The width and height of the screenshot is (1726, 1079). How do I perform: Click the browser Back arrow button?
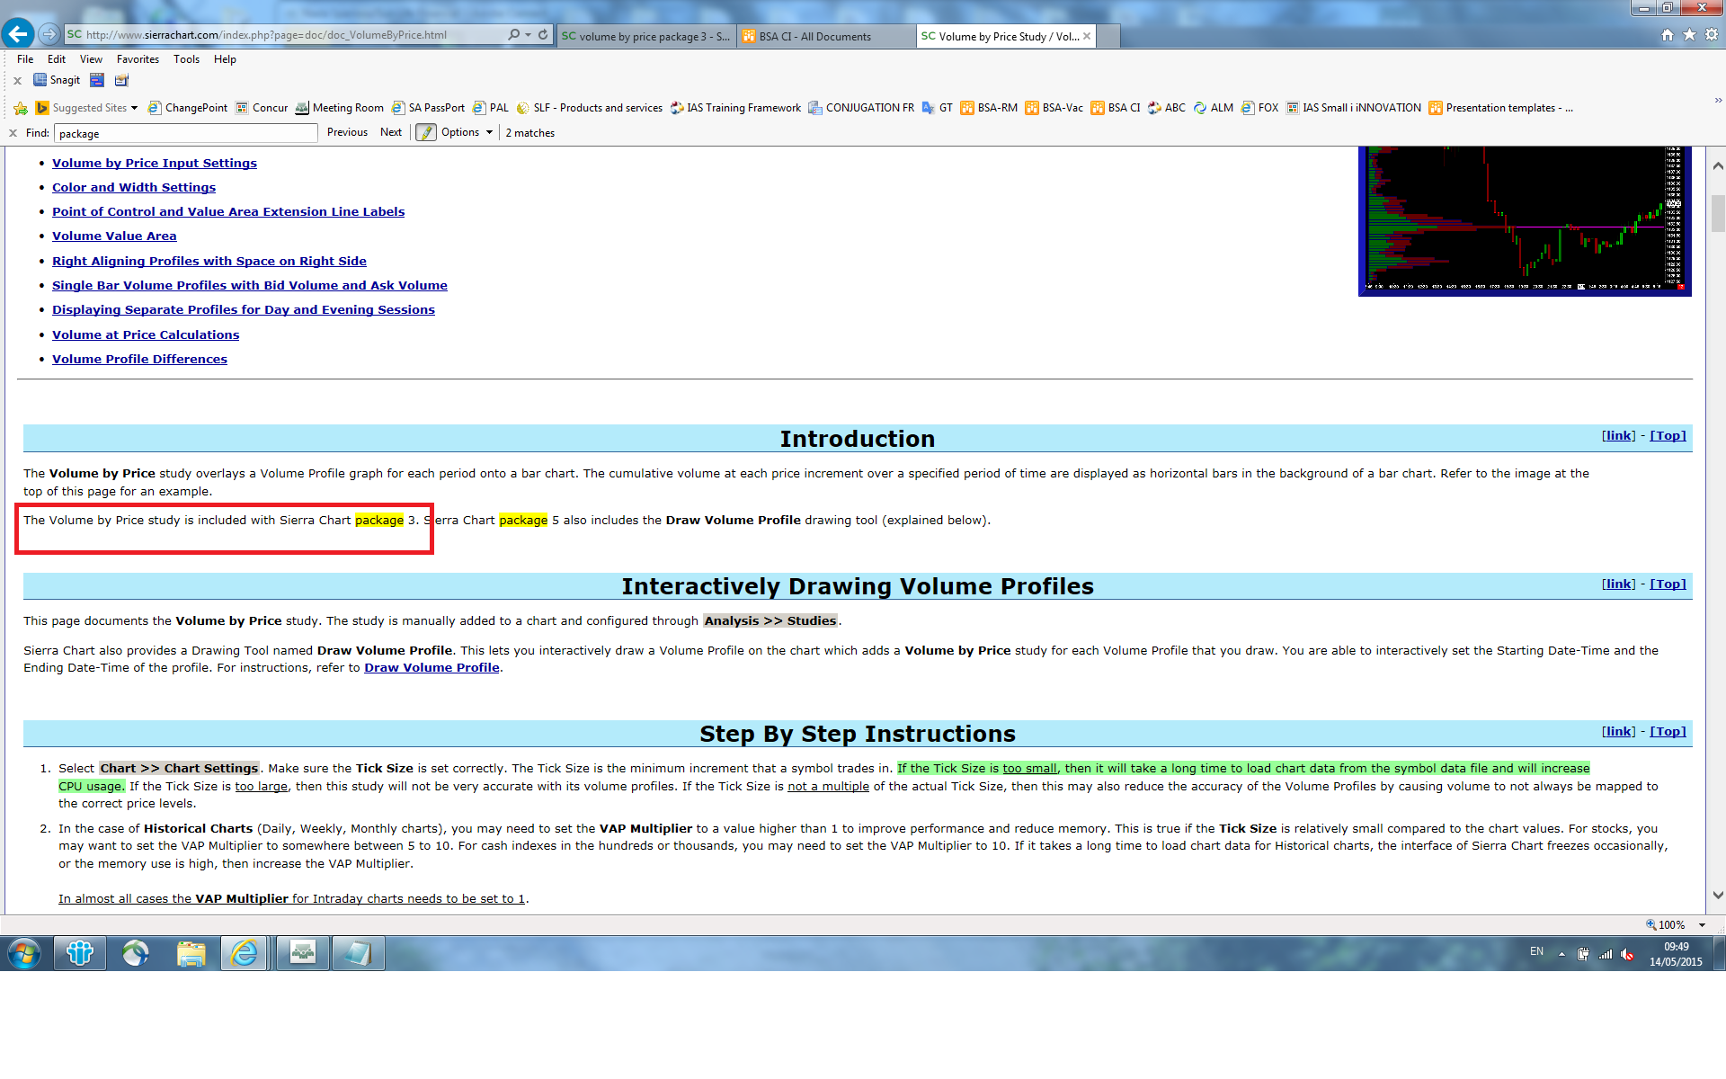[18, 34]
